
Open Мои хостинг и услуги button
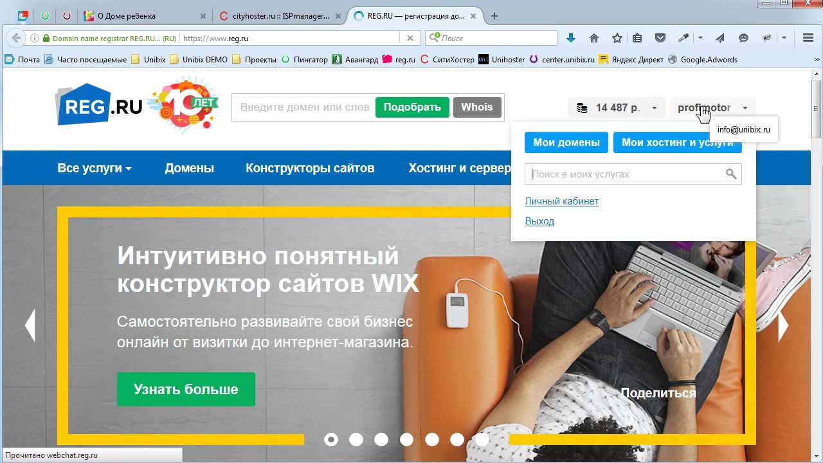tap(678, 143)
